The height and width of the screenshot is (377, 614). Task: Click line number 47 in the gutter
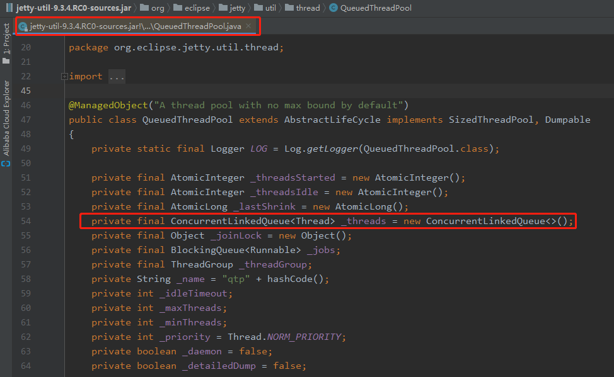click(x=26, y=120)
